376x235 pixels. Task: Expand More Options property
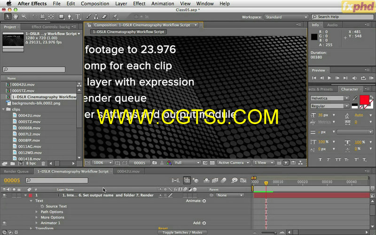37,218
